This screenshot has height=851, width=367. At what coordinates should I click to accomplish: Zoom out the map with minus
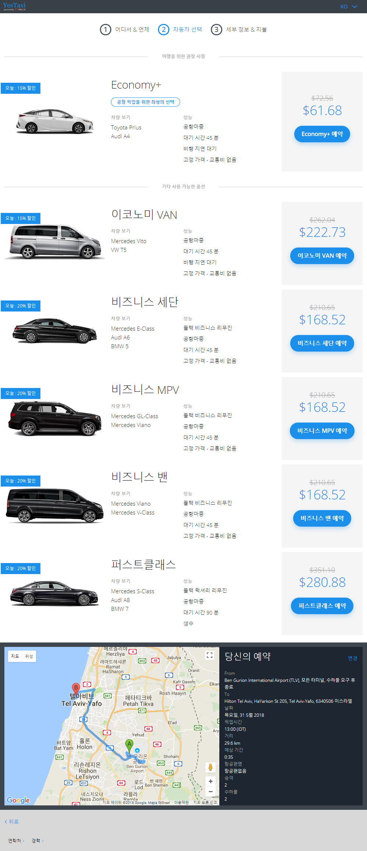coord(211,791)
